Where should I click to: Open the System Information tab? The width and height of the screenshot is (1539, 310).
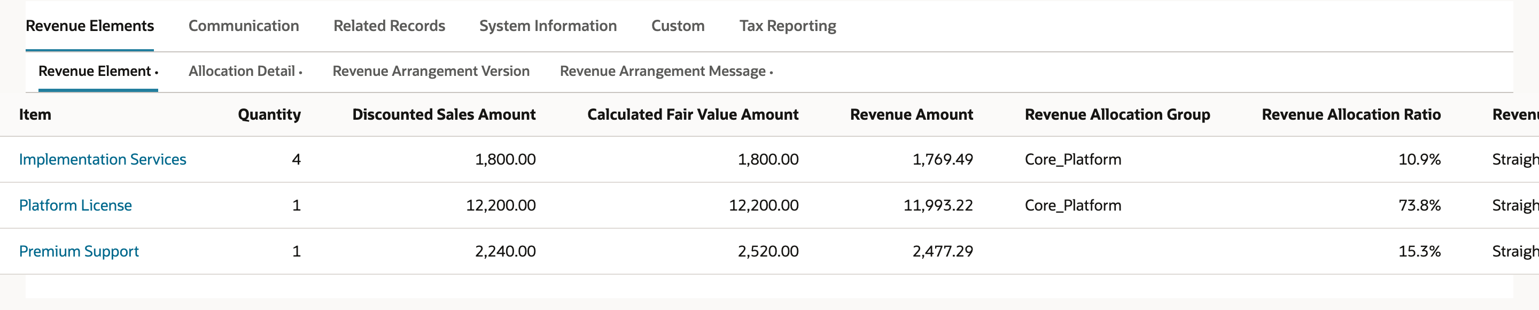pyautogui.click(x=548, y=26)
